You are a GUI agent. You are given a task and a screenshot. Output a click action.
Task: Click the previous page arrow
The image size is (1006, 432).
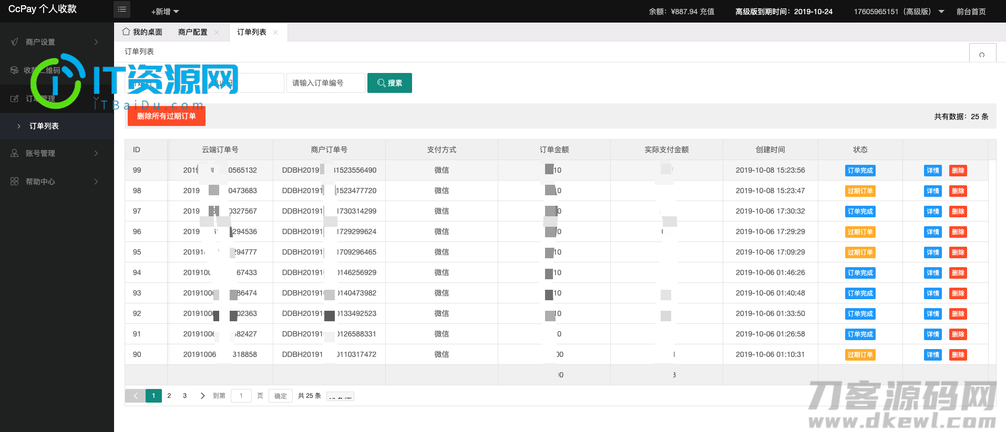pos(135,396)
